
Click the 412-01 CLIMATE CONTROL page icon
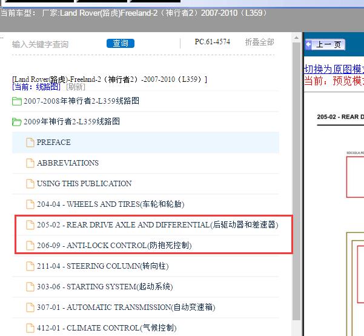[30, 328]
